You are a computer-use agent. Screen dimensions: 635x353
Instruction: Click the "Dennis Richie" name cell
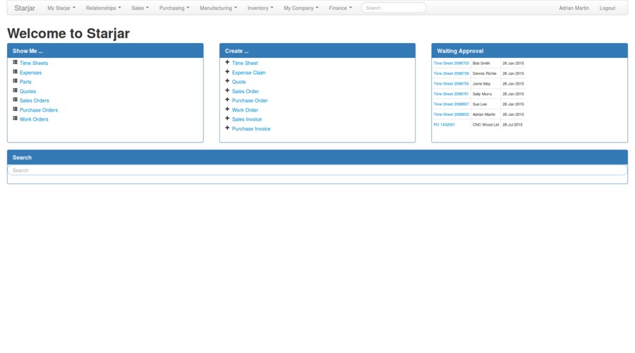tap(484, 73)
